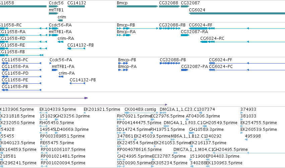Select EST AT04306.3prime
This screenshot has height=168, width=285.
point(203,116)
